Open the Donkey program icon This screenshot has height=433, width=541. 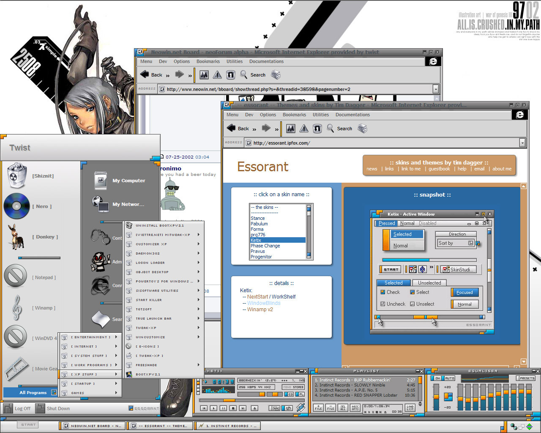(x=16, y=236)
